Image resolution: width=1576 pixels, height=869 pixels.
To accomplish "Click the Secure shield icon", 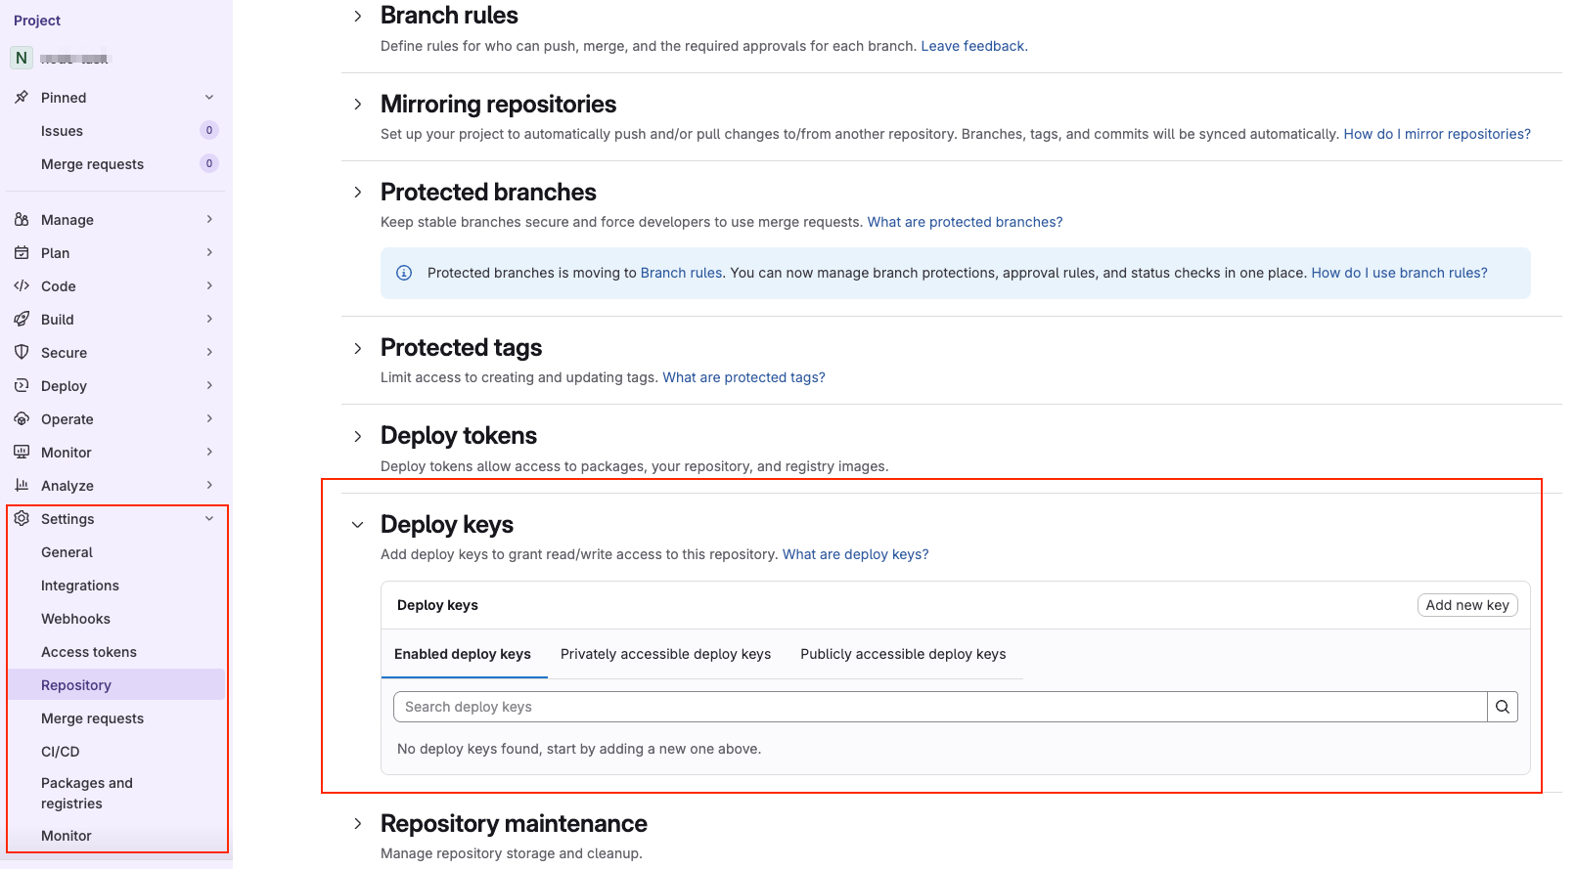I will (x=22, y=353).
